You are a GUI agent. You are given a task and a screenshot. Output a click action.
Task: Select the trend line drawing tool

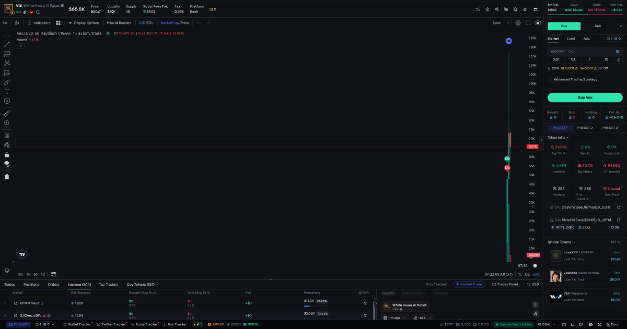7,44
